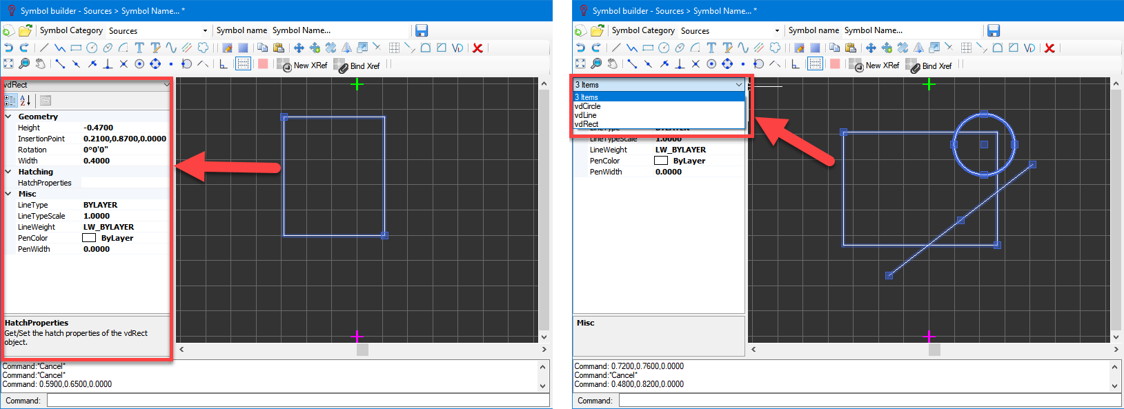The width and height of the screenshot is (1124, 409).
Task: Toggle quadrant object snap in right window
Action: (x=727, y=64)
